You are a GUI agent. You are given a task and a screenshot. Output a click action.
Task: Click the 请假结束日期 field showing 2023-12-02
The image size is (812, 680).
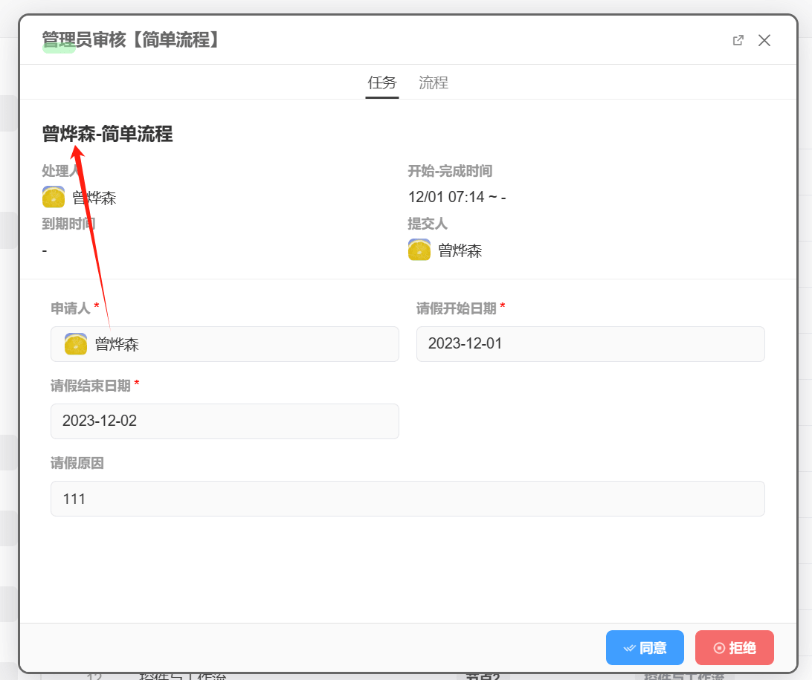coord(225,421)
